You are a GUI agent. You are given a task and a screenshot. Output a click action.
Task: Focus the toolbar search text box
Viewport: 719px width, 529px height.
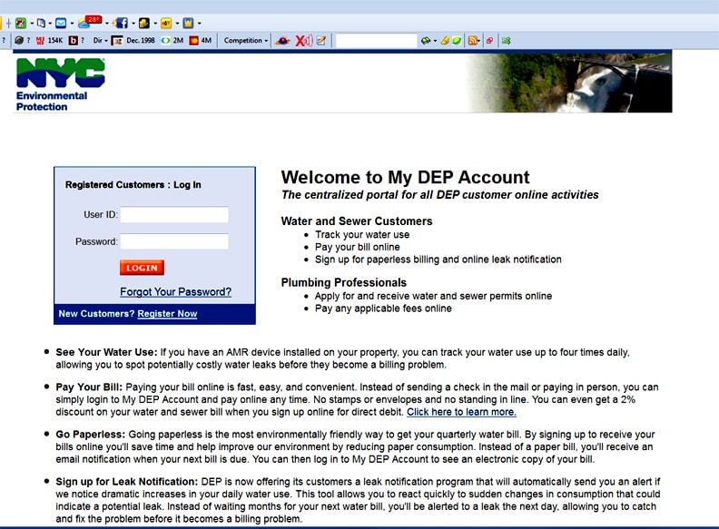tap(377, 41)
